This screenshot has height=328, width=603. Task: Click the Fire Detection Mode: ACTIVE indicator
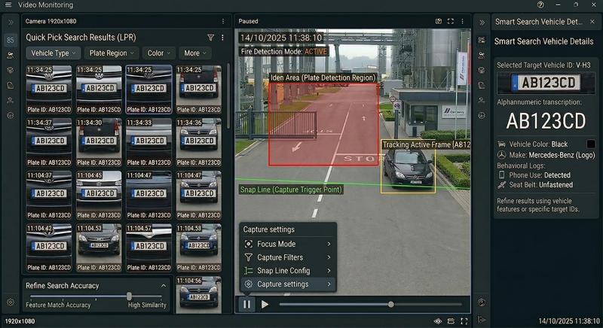[284, 51]
